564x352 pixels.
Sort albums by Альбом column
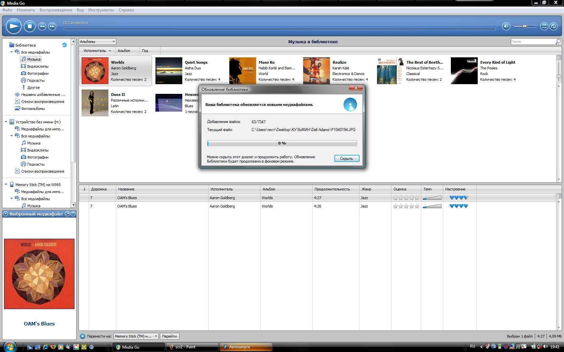(127, 51)
